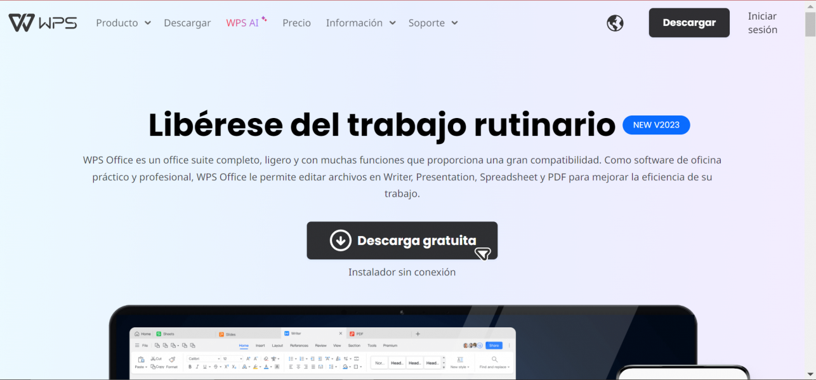Open Find and replace via the magnifier icon
This screenshot has width=816, height=380.
pos(494,358)
